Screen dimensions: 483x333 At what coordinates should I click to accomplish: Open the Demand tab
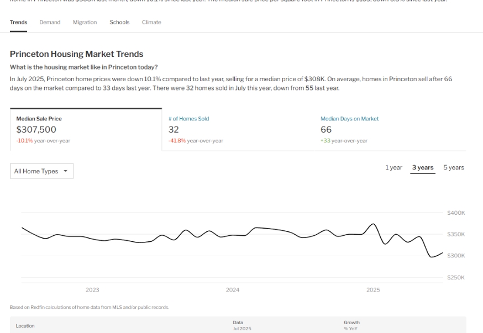click(x=50, y=22)
